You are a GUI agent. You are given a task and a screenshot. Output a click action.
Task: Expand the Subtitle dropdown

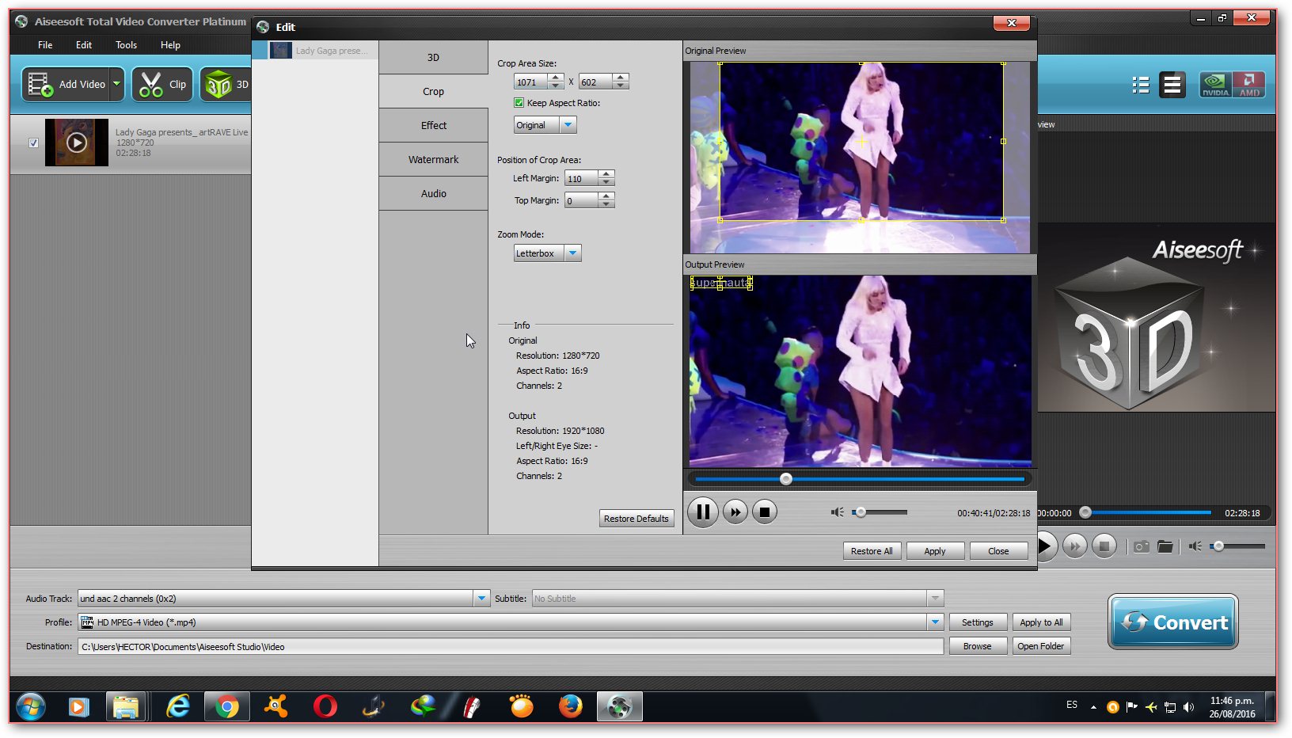pos(935,599)
